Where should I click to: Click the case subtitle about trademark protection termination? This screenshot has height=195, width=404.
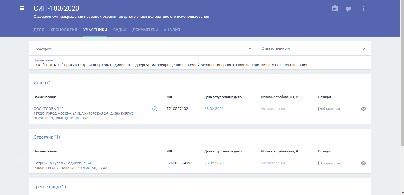point(122,17)
